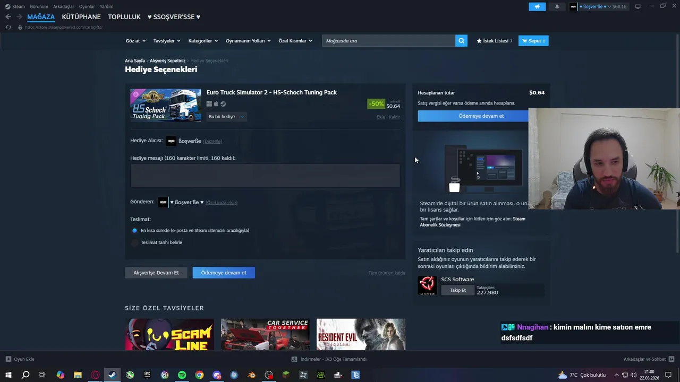Screen dimensions: 680x382
Task: Open the HS-Schoch Tuning Pack thumbnail
Action: (x=166, y=105)
